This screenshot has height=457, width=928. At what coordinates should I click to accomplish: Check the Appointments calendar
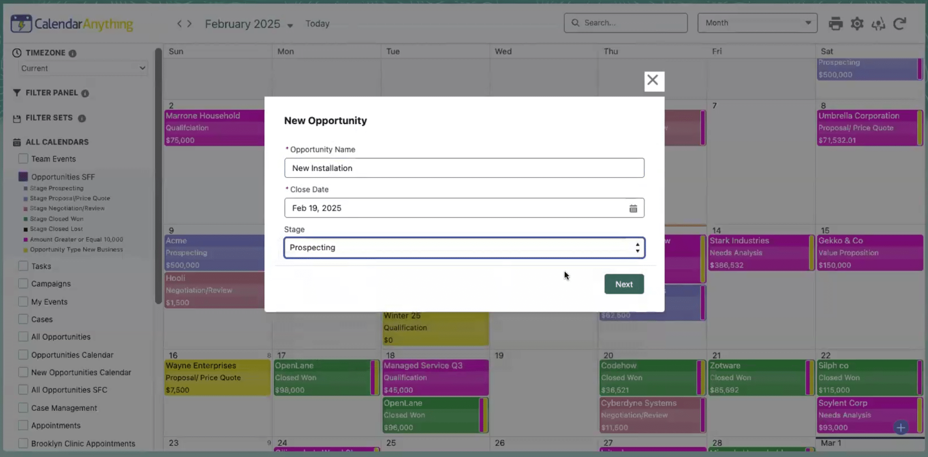tap(23, 425)
